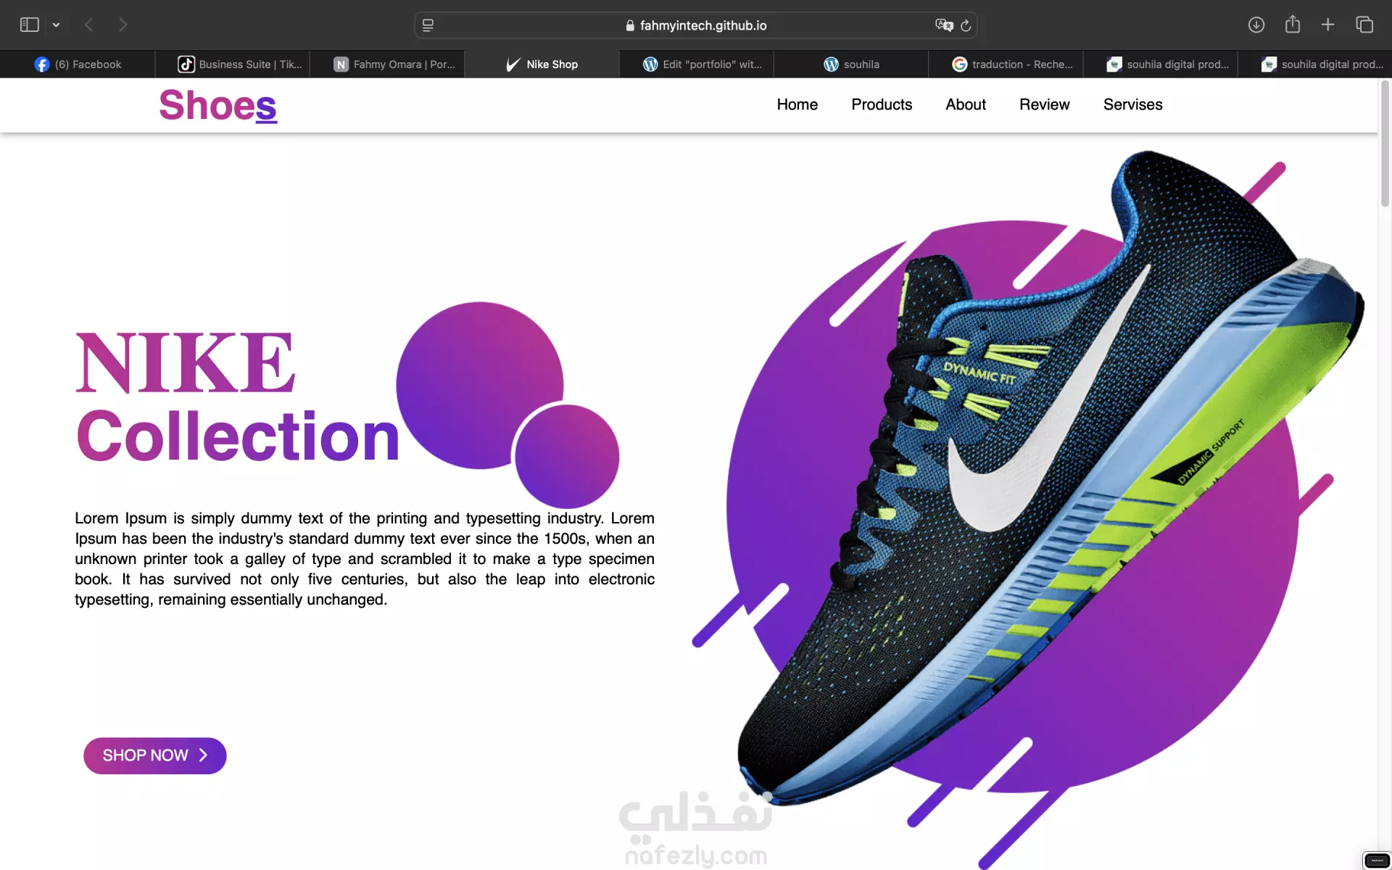The height and width of the screenshot is (870, 1392).
Task: Go to the Servises nav link
Action: click(x=1132, y=104)
